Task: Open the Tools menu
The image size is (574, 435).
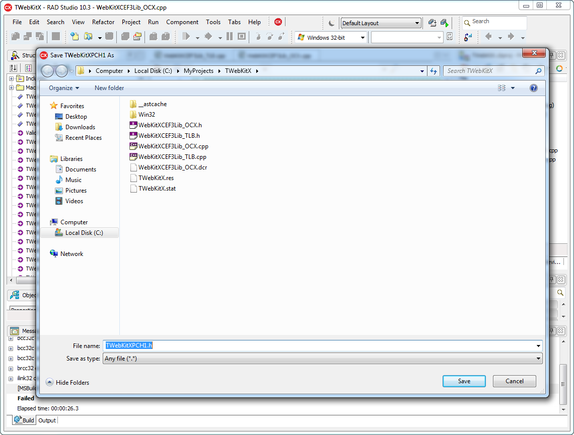Action: pos(213,22)
